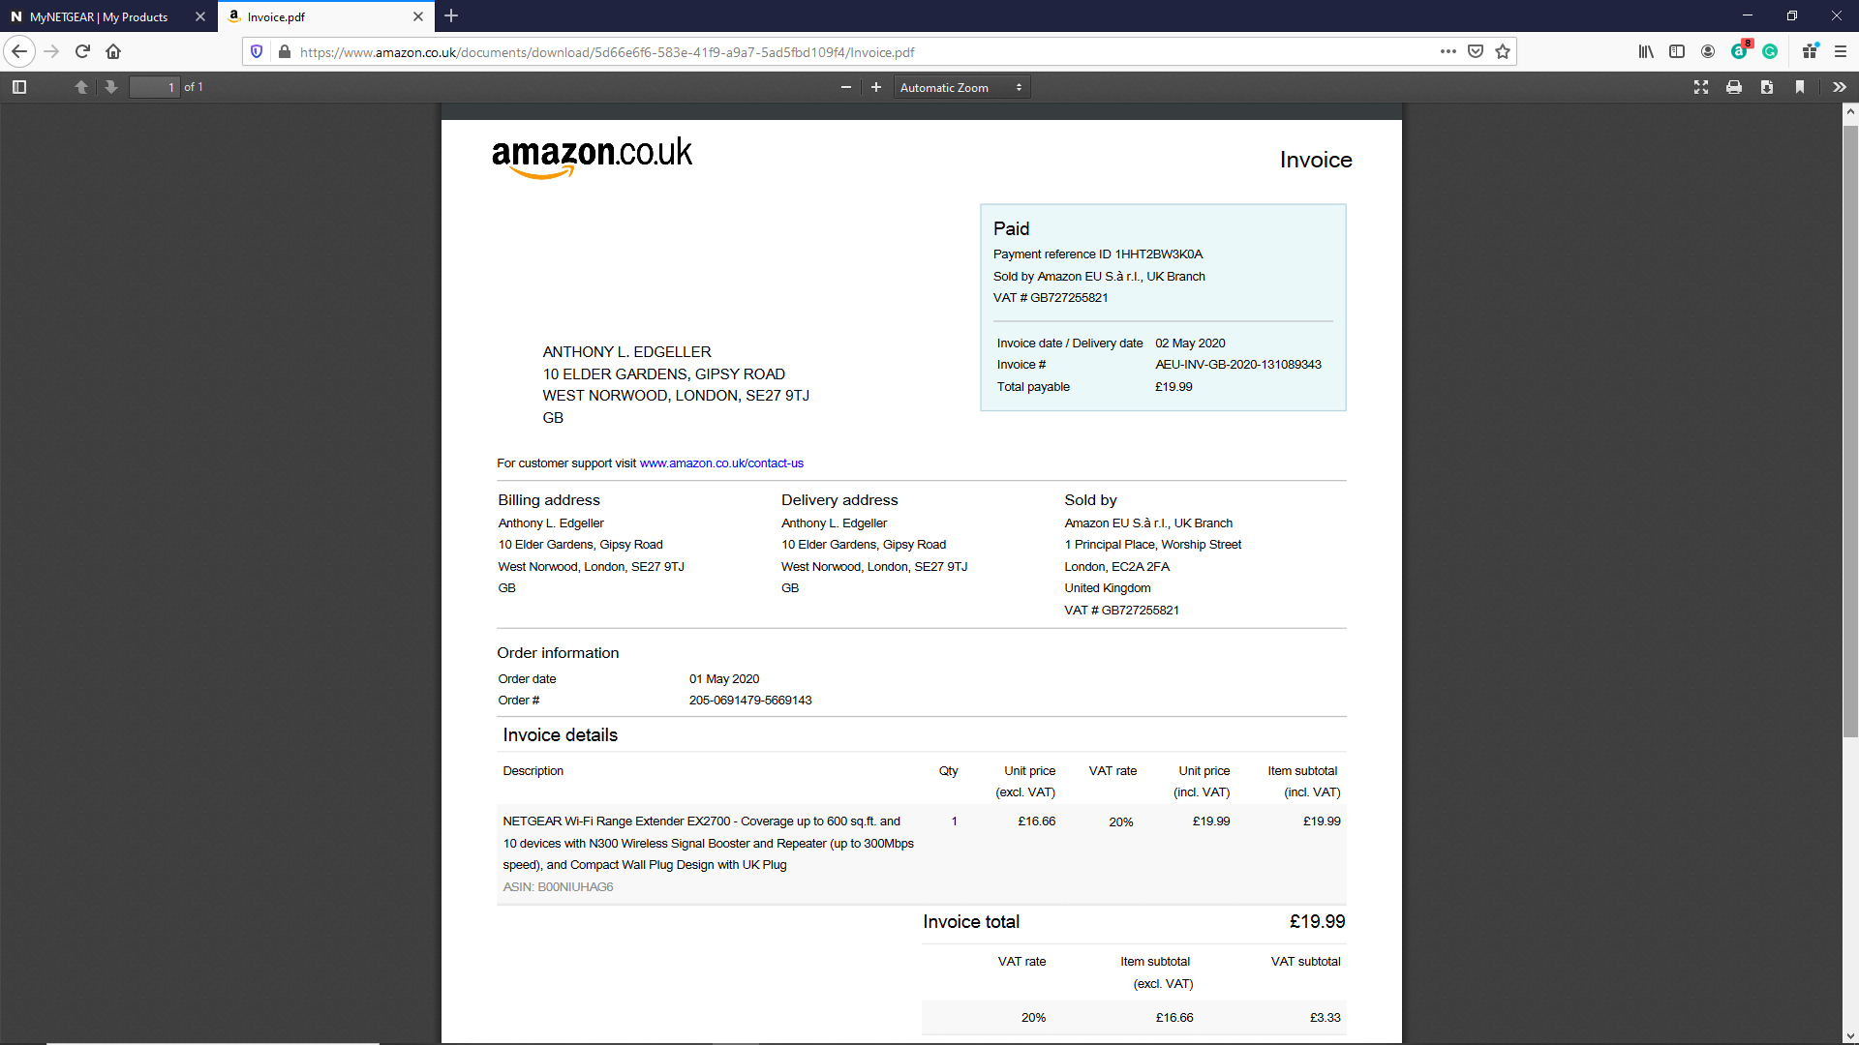Image resolution: width=1859 pixels, height=1045 pixels.
Task: Bookmark this page with star
Action: tap(1503, 51)
